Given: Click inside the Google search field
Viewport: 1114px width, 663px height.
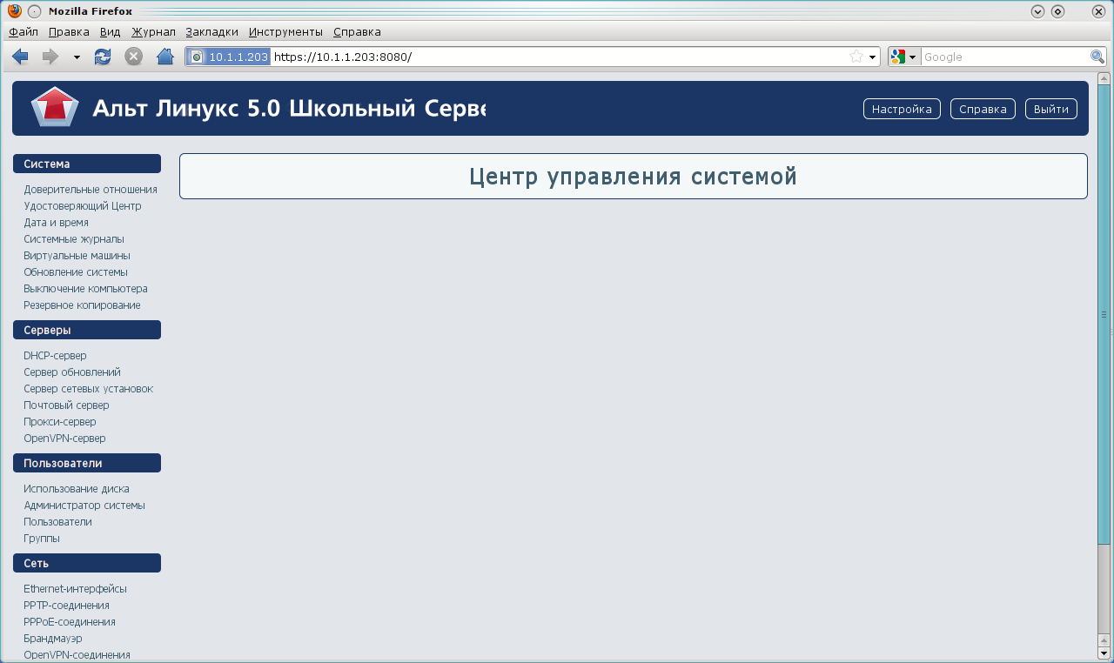Looking at the screenshot, I should pos(1003,57).
